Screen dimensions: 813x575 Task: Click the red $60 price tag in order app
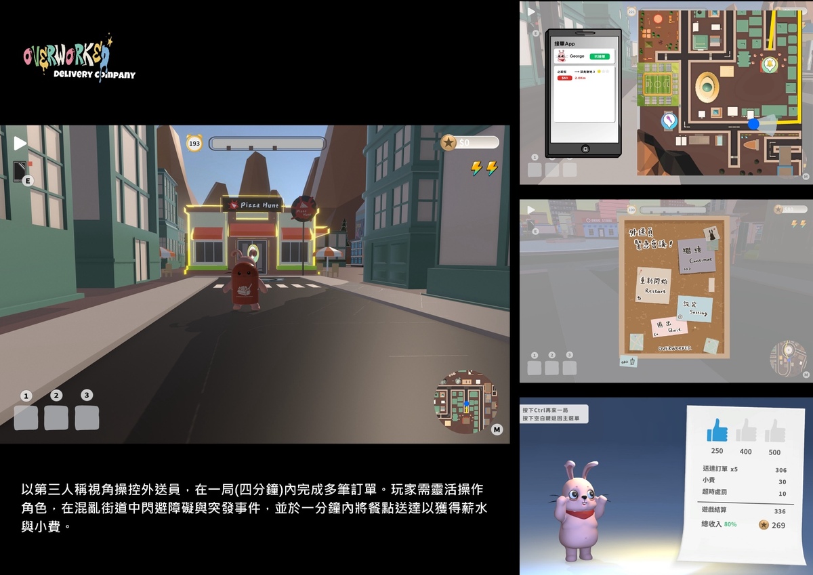(564, 78)
